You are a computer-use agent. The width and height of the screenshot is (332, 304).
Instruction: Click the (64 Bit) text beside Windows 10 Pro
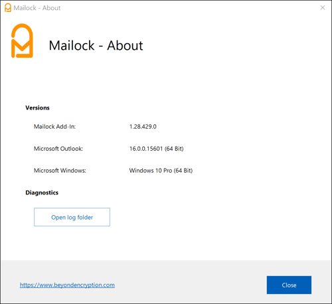click(183, 171)
